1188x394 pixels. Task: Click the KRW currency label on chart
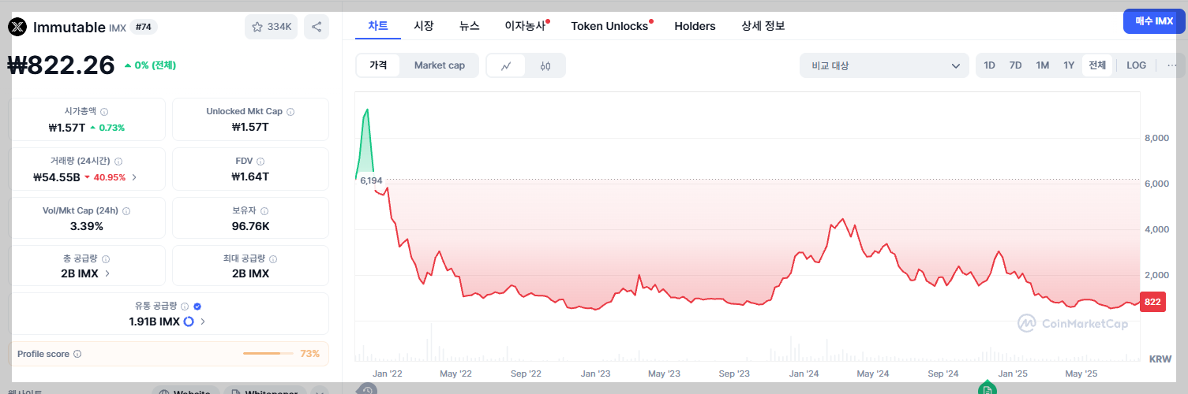point(1160,359)
